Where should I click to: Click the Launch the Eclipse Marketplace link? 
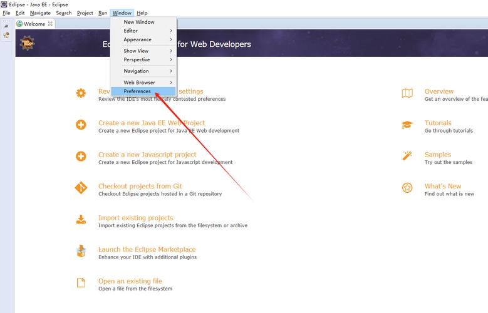147,249
